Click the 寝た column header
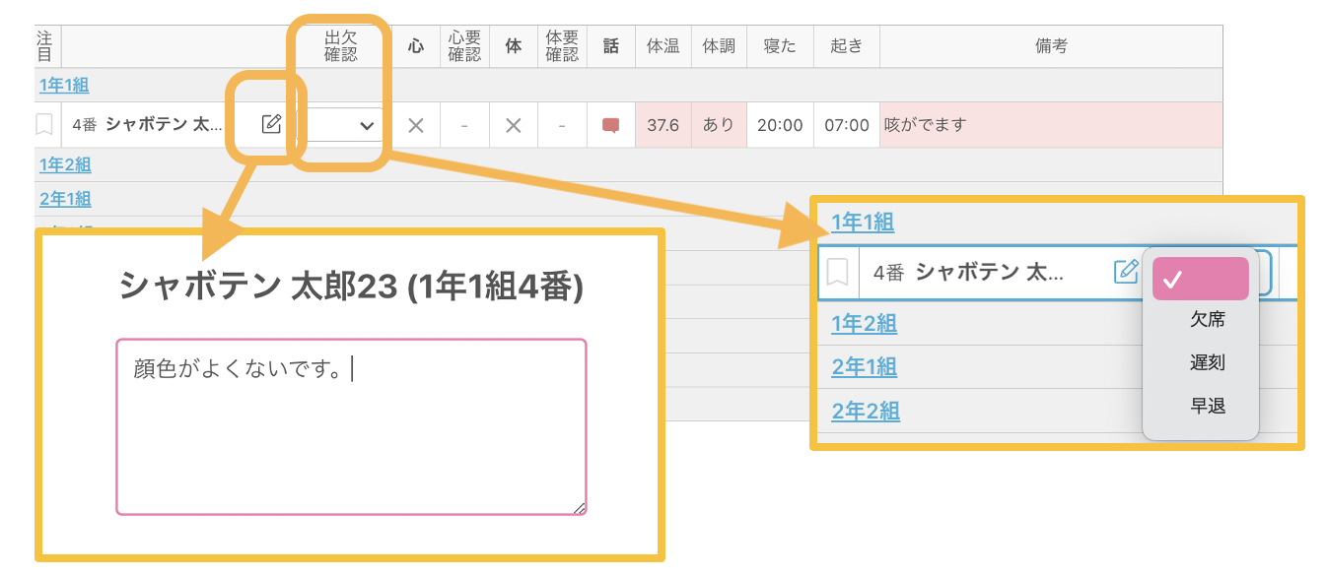 click(x=780, y=46)
